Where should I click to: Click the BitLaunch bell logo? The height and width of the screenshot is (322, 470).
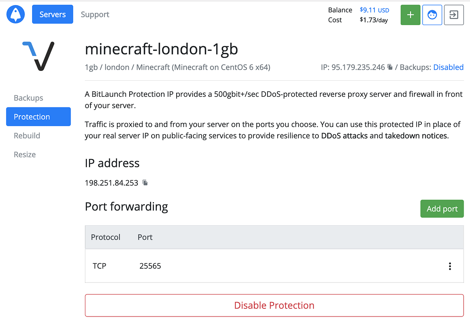(15, 14)
